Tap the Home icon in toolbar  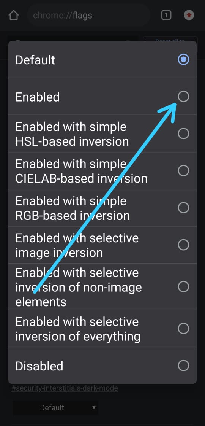(x=14, y=15)
